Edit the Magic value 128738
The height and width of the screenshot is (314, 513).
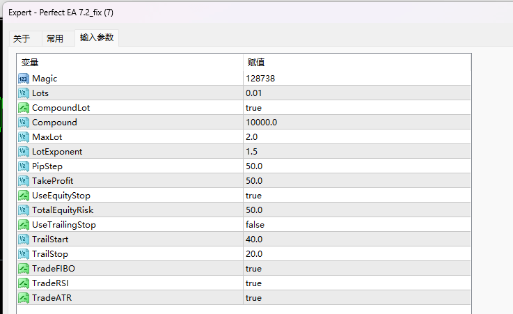(260, 79)
